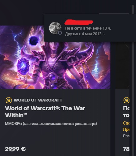
Task: Click the 'Сре' text on the right card
Action: click(126, 135)
